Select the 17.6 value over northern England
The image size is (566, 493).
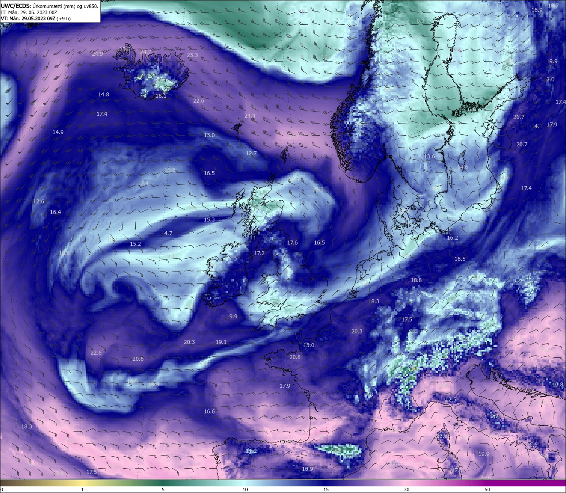coord(292,243)
